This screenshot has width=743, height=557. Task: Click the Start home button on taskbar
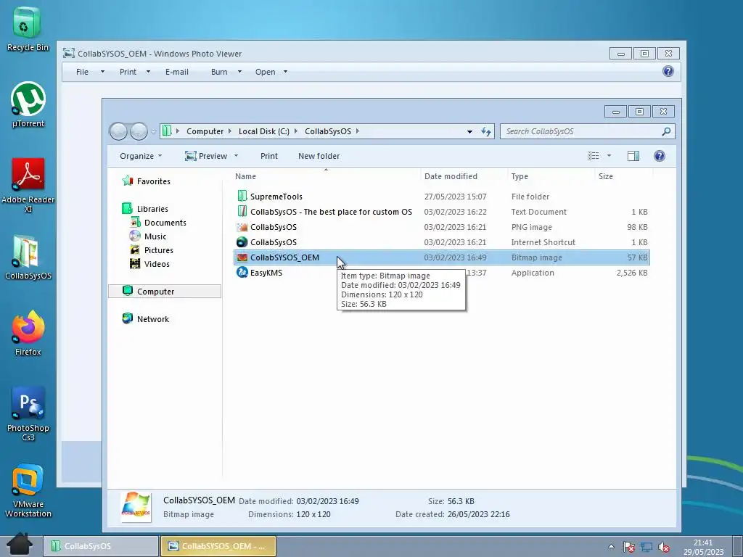[x=20, y=545]
